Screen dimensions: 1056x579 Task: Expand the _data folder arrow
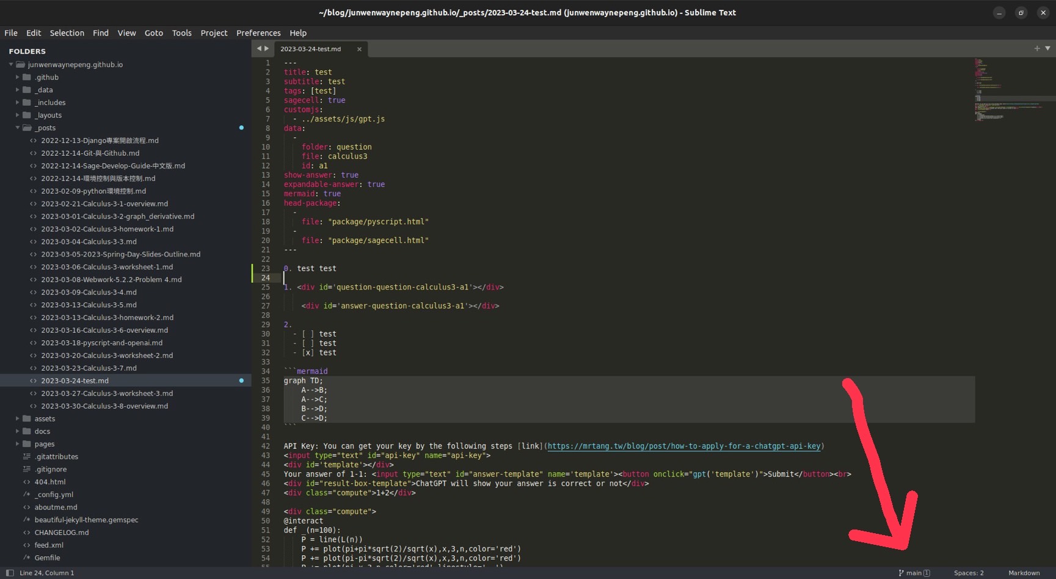click(x=17, y=90)
